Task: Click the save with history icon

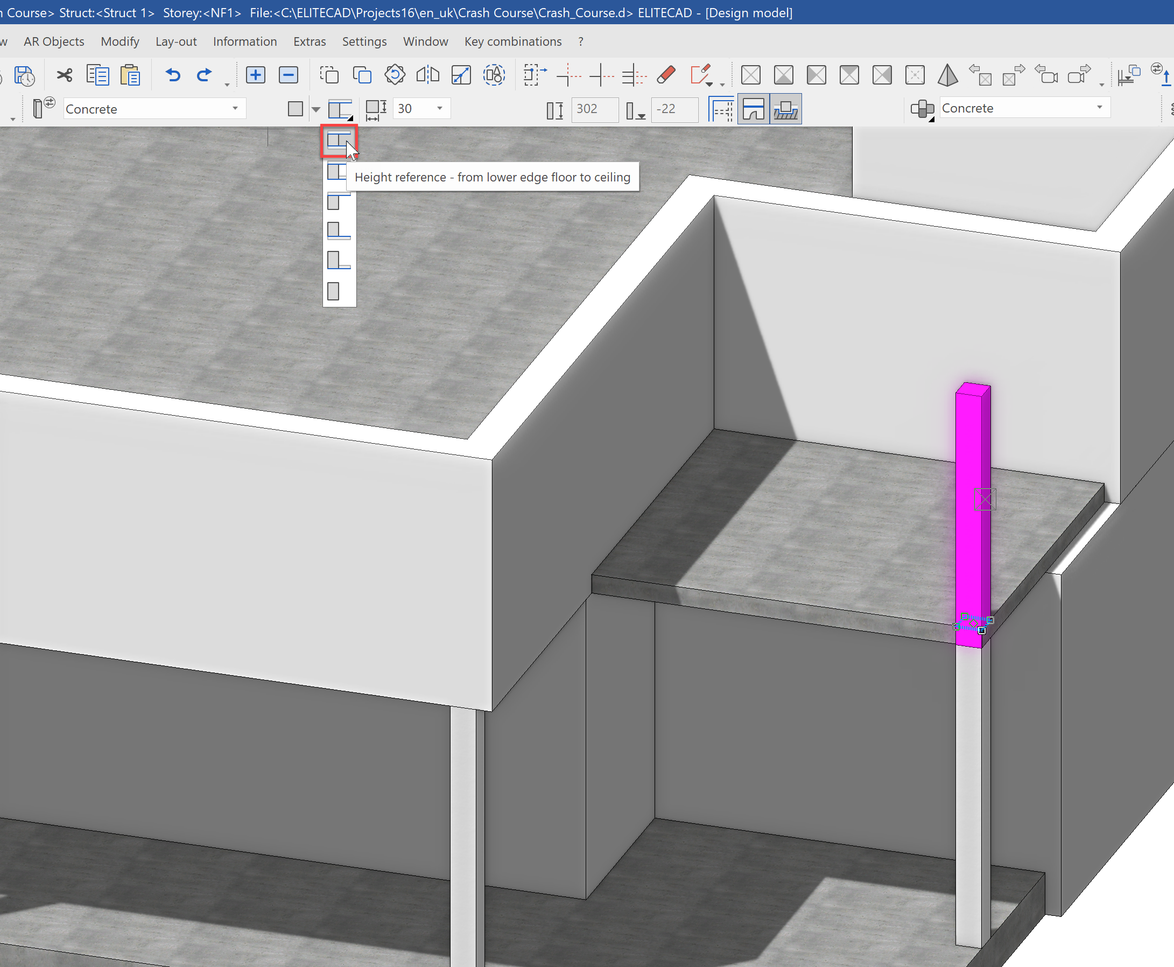Action: point(25,75)
